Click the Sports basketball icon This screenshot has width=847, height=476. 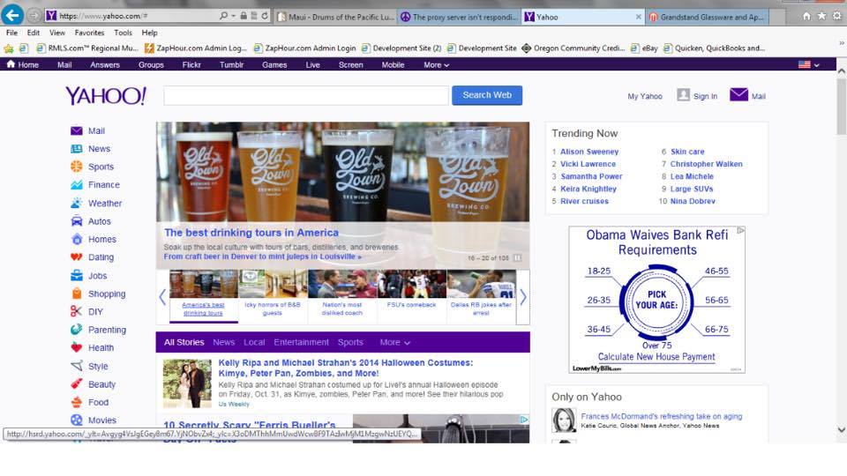[x=76, y=167]
